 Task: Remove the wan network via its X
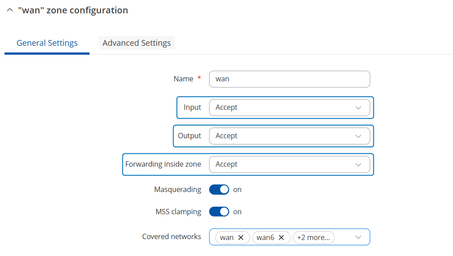coord(241,238)
